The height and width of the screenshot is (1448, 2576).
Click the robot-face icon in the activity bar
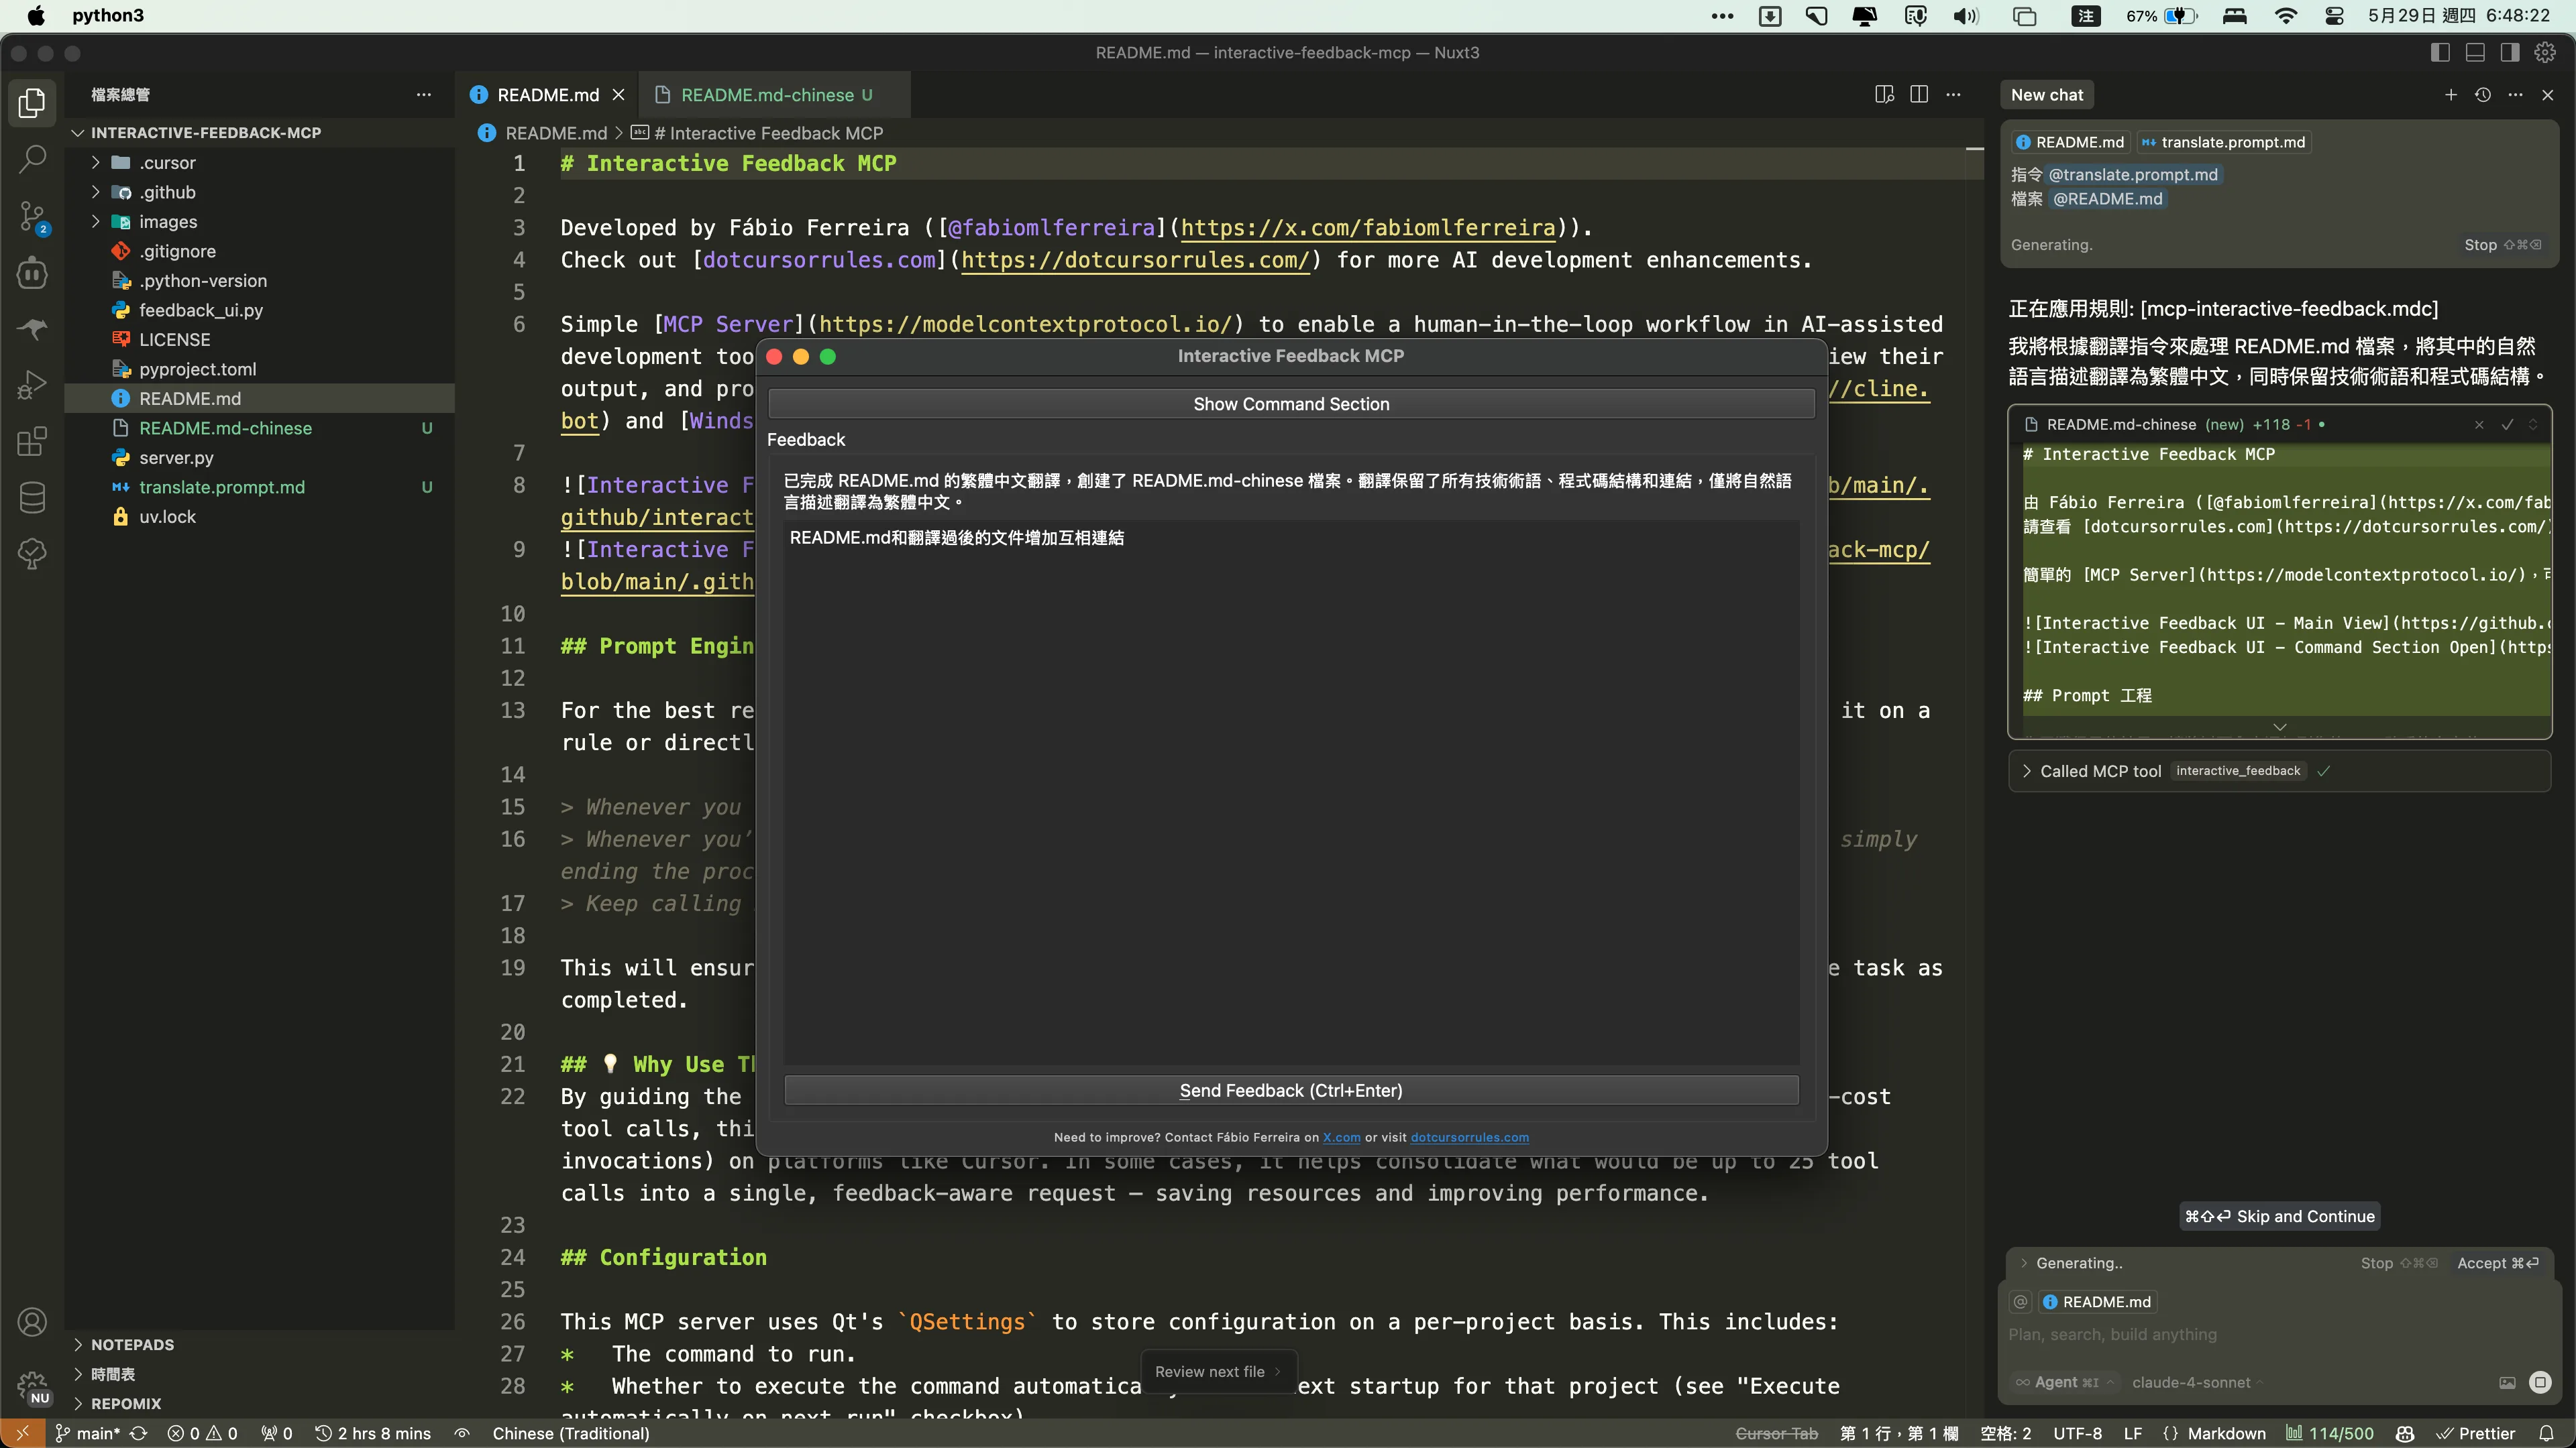tap(32, 271)
